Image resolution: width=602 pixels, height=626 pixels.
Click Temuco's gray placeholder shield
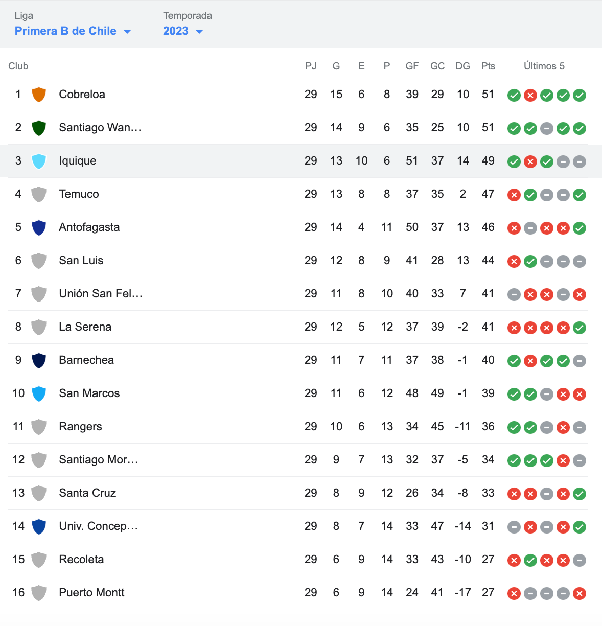click(39, 194)
